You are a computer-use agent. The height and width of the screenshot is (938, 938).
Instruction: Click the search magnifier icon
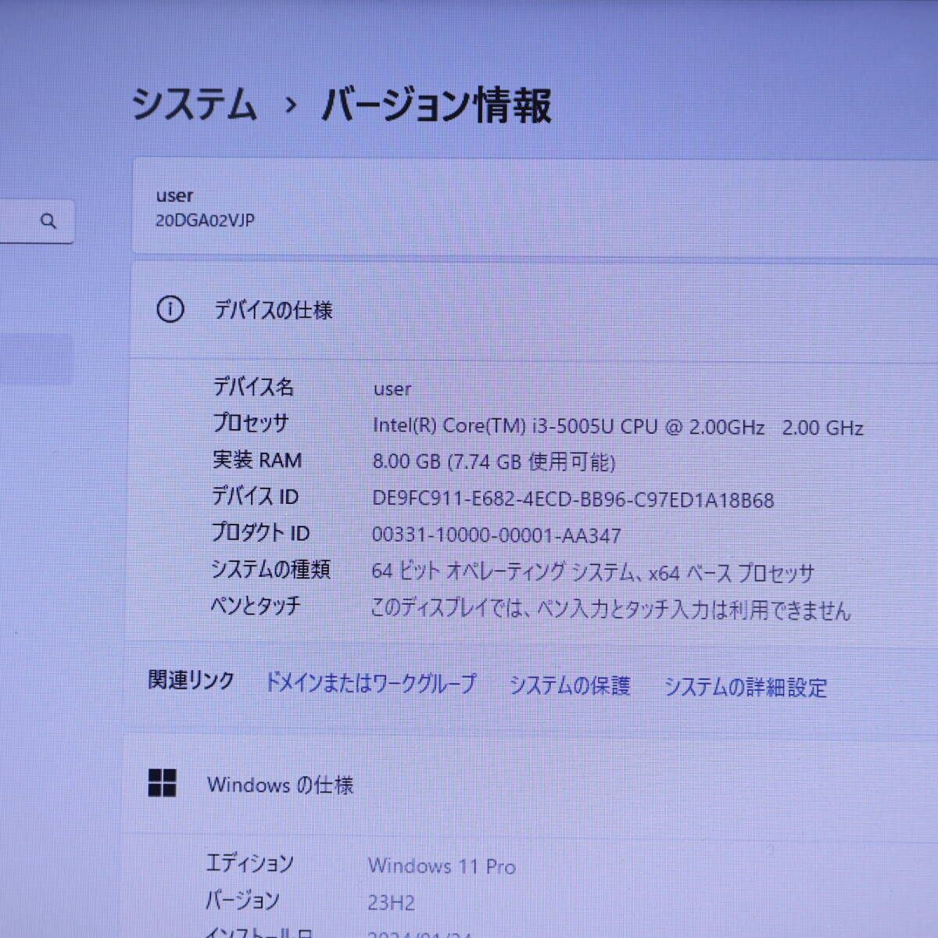[48, 221]
